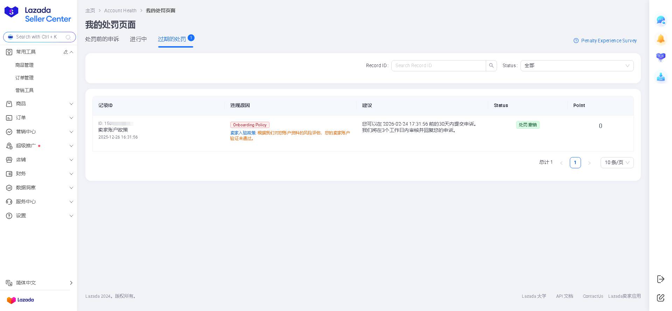Click the robot icon in sidebar search box
Viewport: 672px width, 311px height.
[x=10, y=37]
